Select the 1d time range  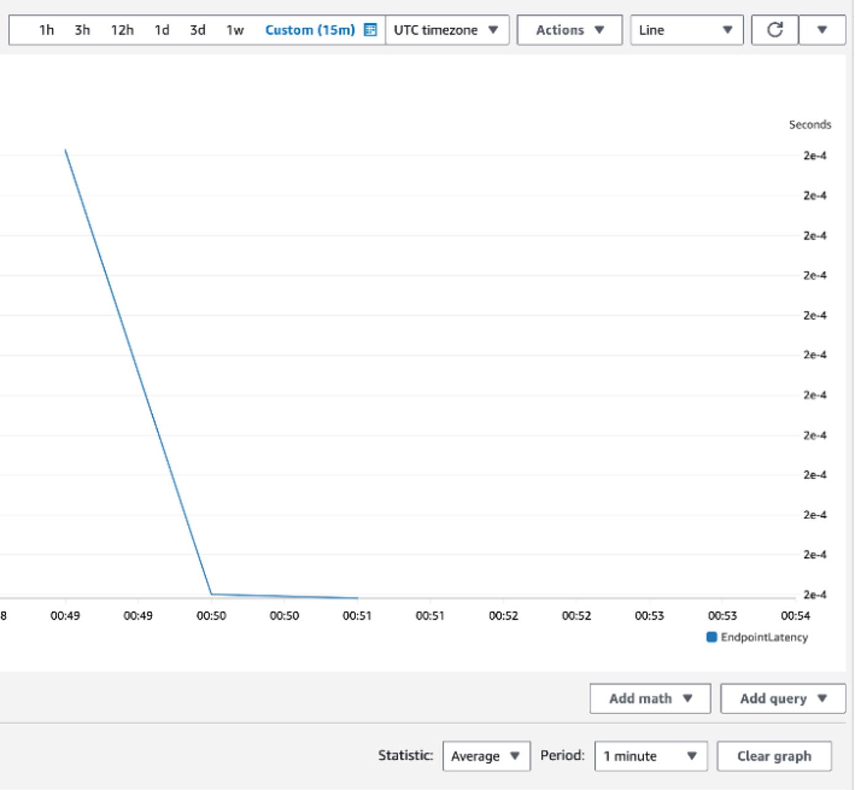coord(161,28)
